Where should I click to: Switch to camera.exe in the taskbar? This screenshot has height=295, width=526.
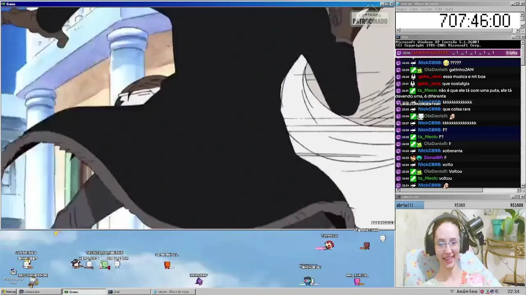(x=39, y=292)
